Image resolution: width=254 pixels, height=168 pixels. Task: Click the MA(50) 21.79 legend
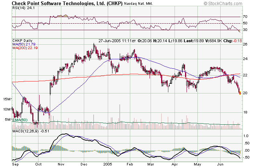coord(24,44)
